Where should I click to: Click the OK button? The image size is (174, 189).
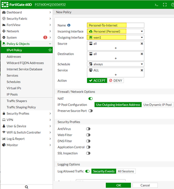click(x=118, y=185)
